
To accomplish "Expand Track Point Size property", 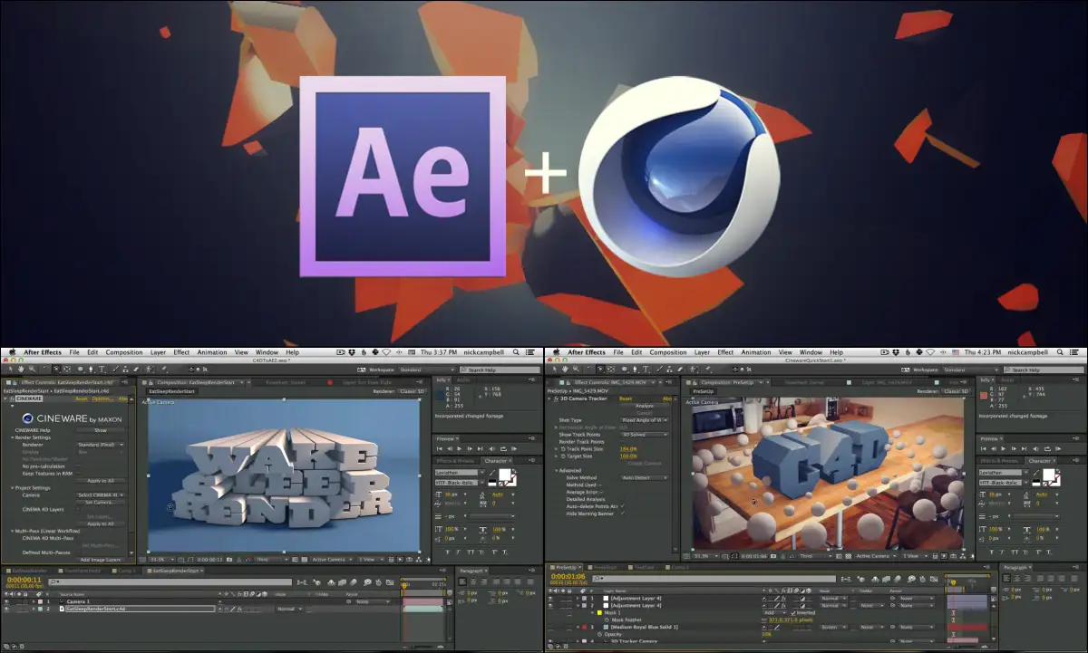I will (556, 448).
